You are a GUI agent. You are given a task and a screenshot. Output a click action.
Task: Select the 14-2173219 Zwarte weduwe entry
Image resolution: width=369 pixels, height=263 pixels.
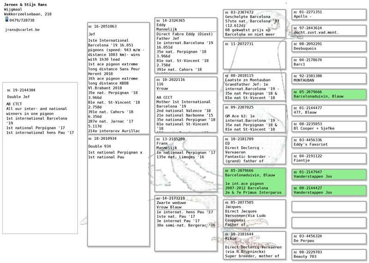click(185, 223)
